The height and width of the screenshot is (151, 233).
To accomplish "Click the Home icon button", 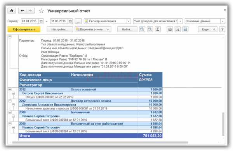I will click(x=12, y=11).
